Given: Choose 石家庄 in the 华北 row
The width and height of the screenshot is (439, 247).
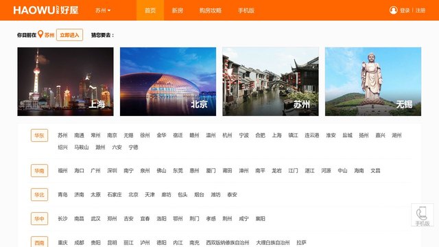Looking at the screenshot, I should [115, 195].
